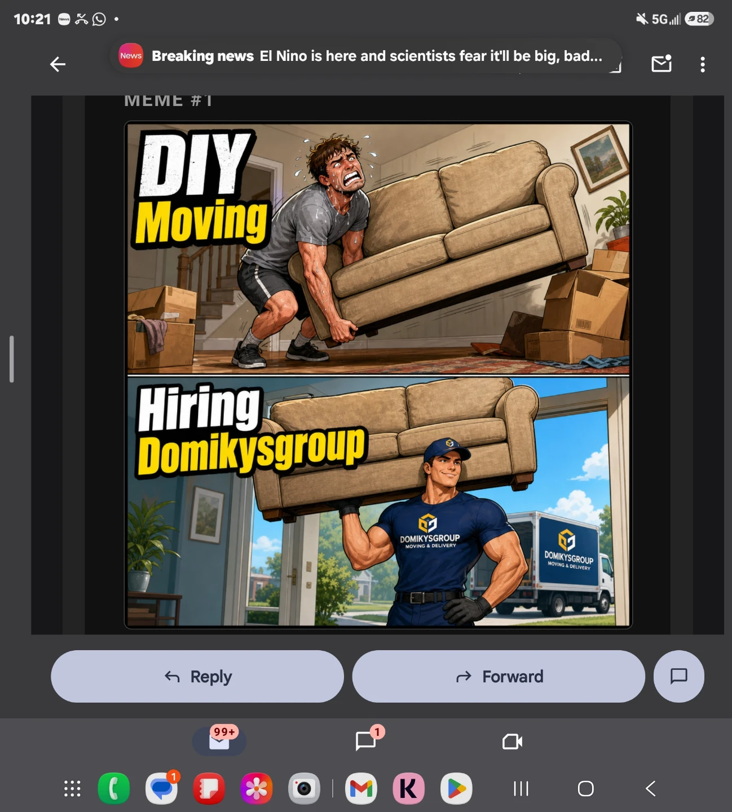The width and height of the screenshot is (732, 812).
Task: Tap the edge panel handle
Action: coord(11,359)
